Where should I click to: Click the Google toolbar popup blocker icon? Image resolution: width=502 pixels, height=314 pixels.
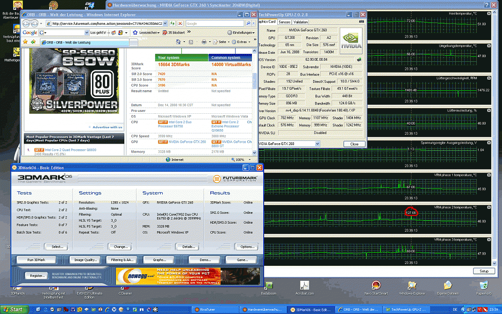[165, 32]
